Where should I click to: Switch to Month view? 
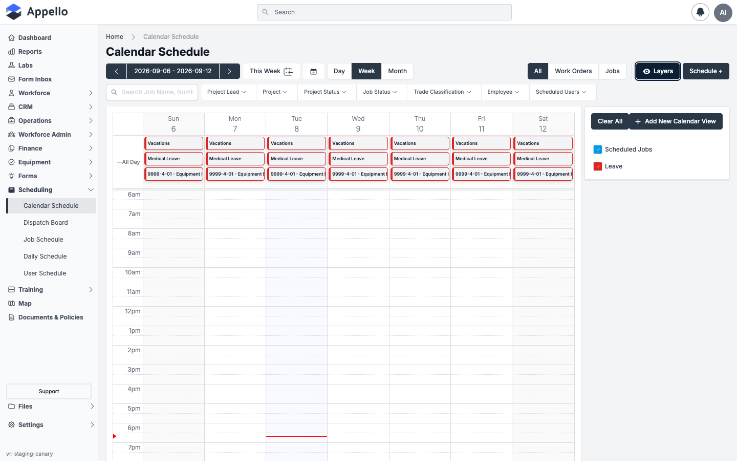(x=397, y=71)
